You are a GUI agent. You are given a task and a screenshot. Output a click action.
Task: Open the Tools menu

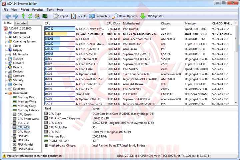click(x=50, y=10)
